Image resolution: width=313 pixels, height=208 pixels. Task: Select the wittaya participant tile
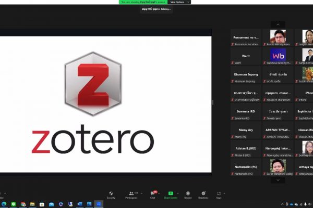[x=304, y=167]
